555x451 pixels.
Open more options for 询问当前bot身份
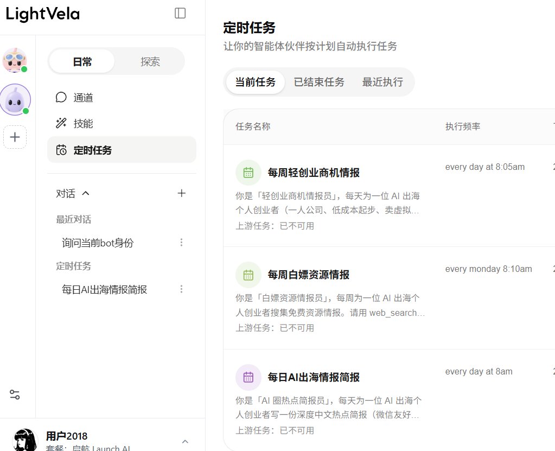click(182, 243)
